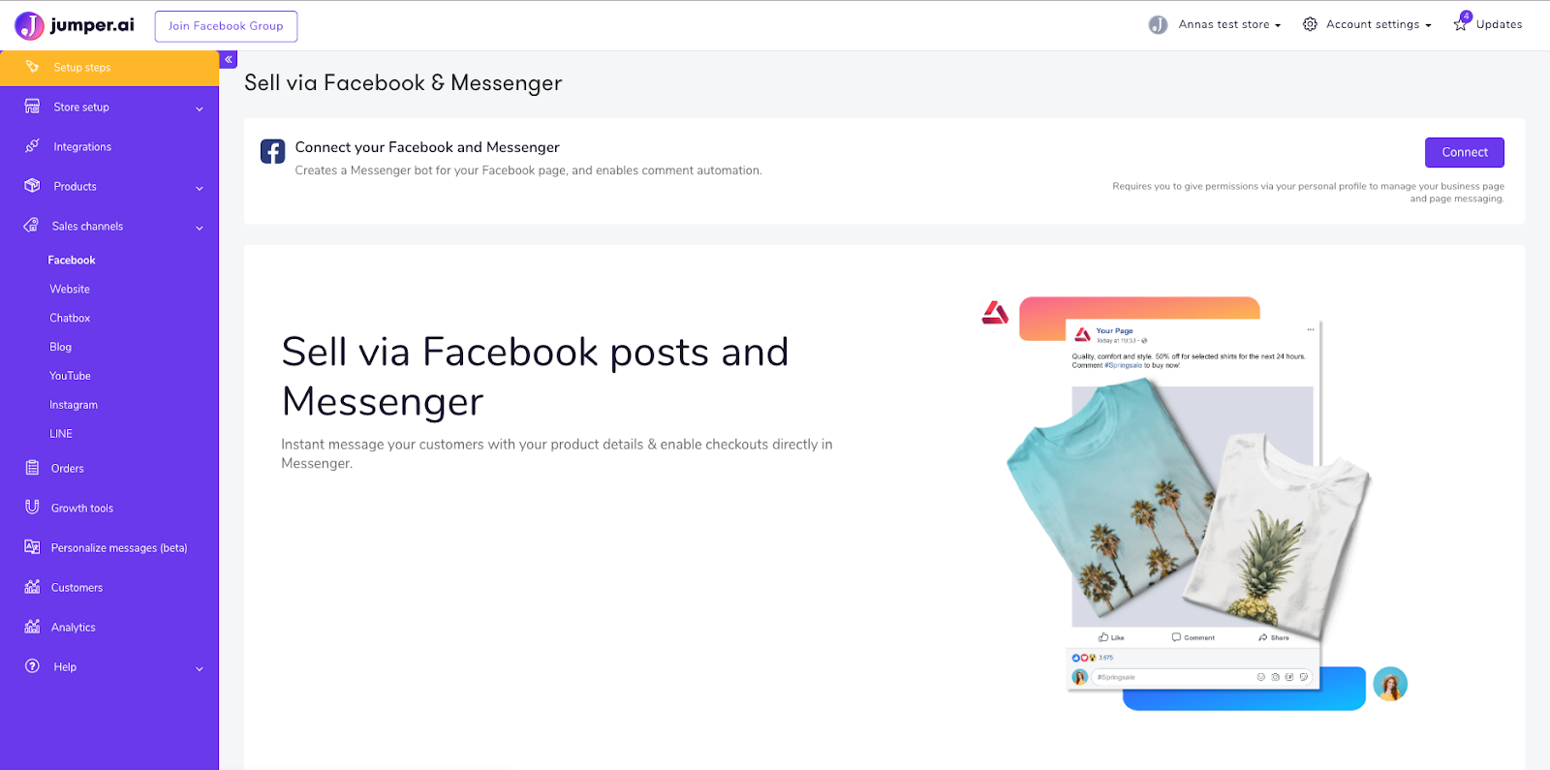Select LINE sales channel
The height and width of the screenshot is (770, 1550).
(61, 434)
